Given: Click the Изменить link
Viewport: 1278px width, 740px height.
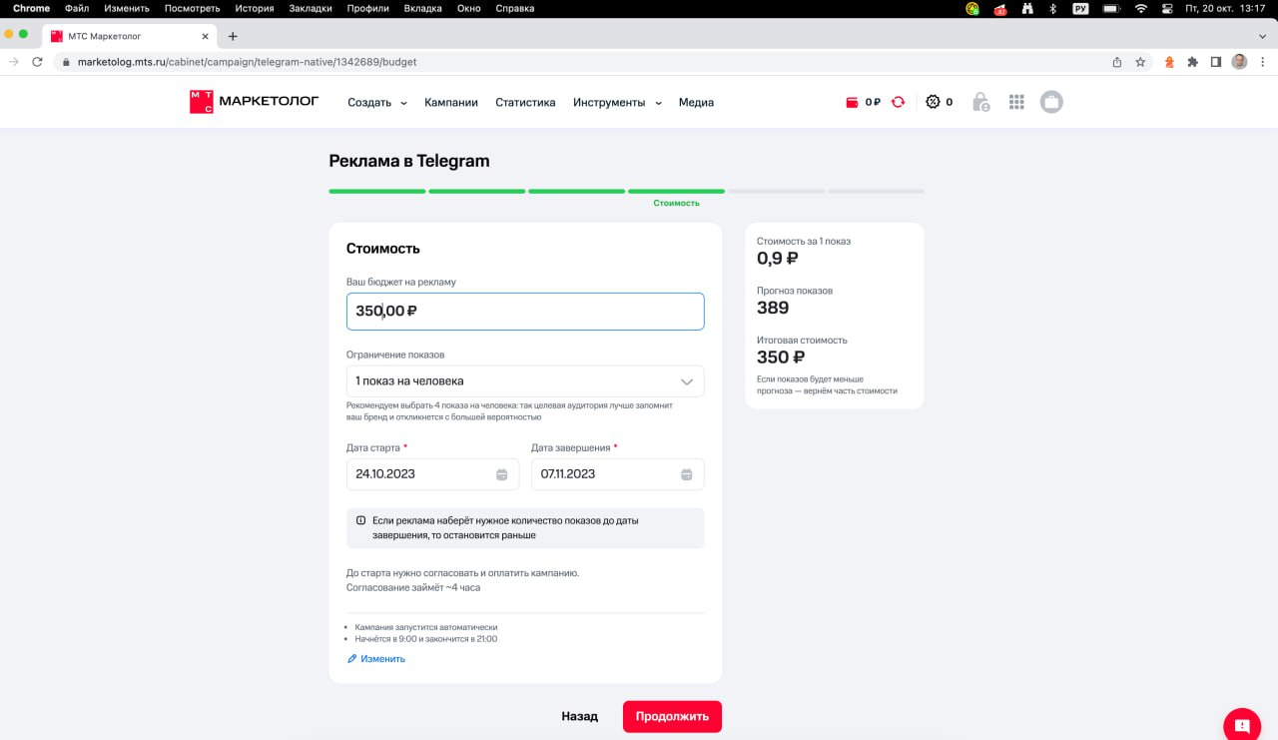Looking at the screenshot, I should tap(376, 659).
